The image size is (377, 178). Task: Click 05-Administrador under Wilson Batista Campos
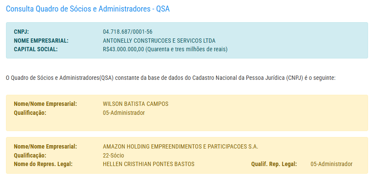[x=124, y=113]
